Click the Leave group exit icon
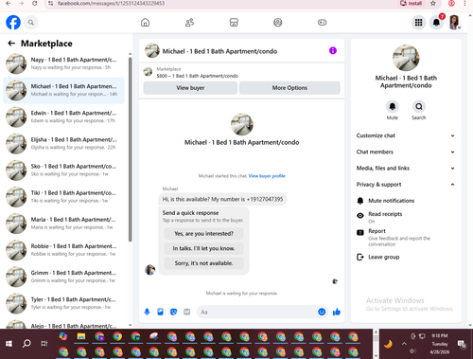 point(360,257)
